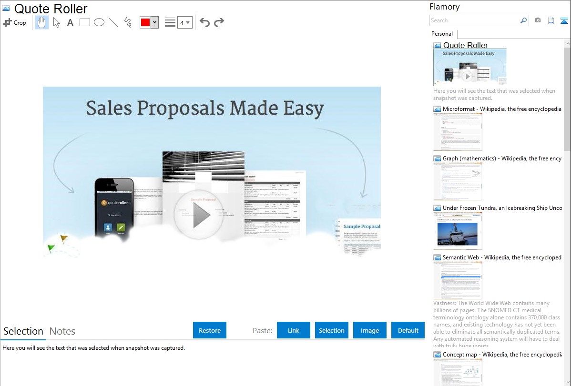
Task: Click the icon beside Microformat entry
Action: coord(437,109)
